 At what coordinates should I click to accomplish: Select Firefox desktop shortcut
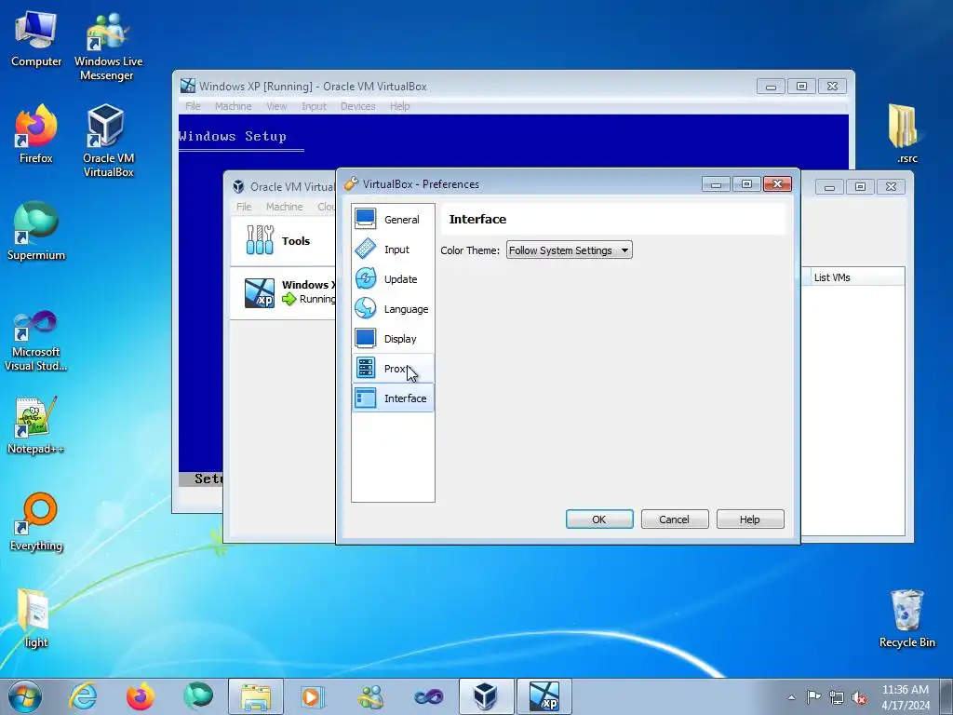[x=36, y=134]
